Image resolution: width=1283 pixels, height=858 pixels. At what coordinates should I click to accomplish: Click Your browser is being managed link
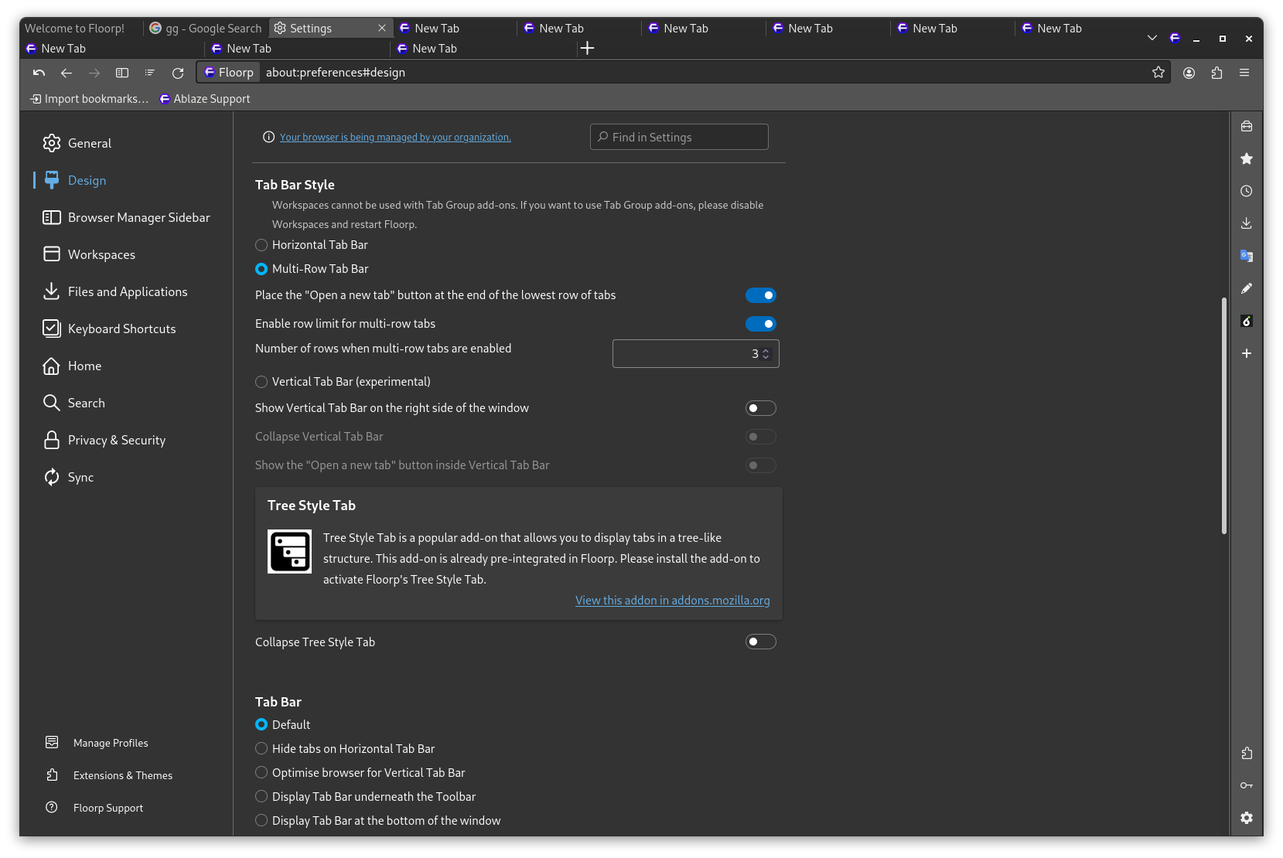[x=394, y=137]
